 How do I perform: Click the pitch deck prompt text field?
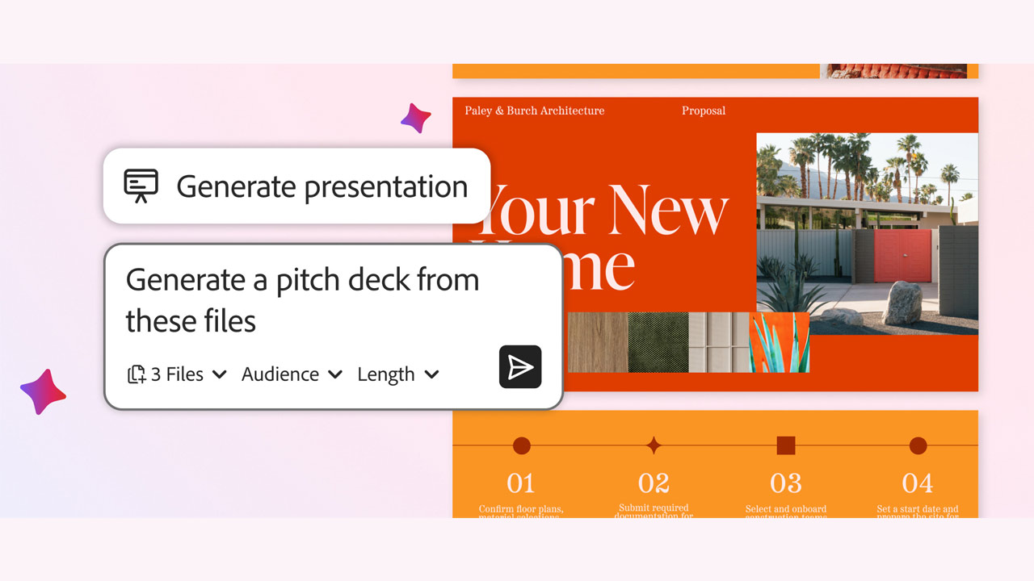coord(303,300)
